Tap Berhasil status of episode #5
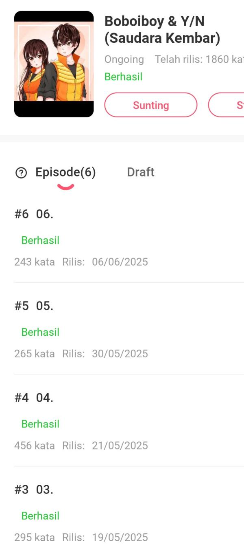Image resolution: width=244 pixels, height=557 pixels. 40,332
